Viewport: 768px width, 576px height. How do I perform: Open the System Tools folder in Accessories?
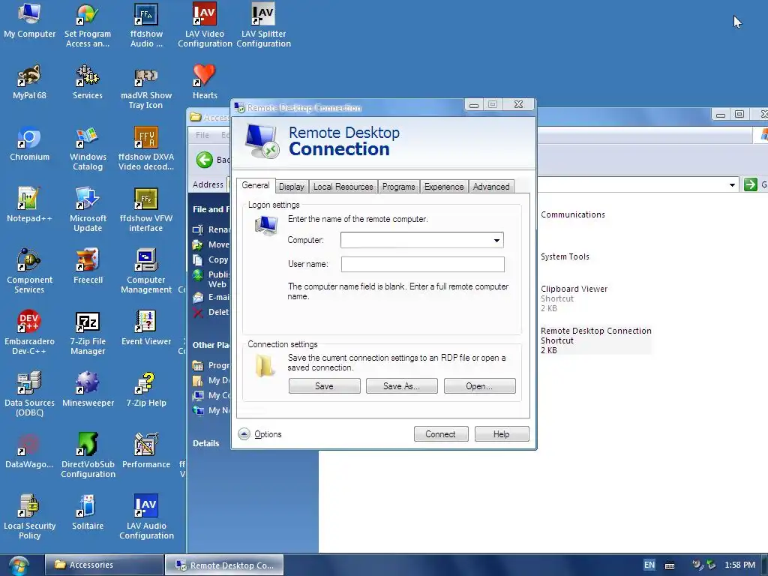pyautogui.click(x=565, y=256)
